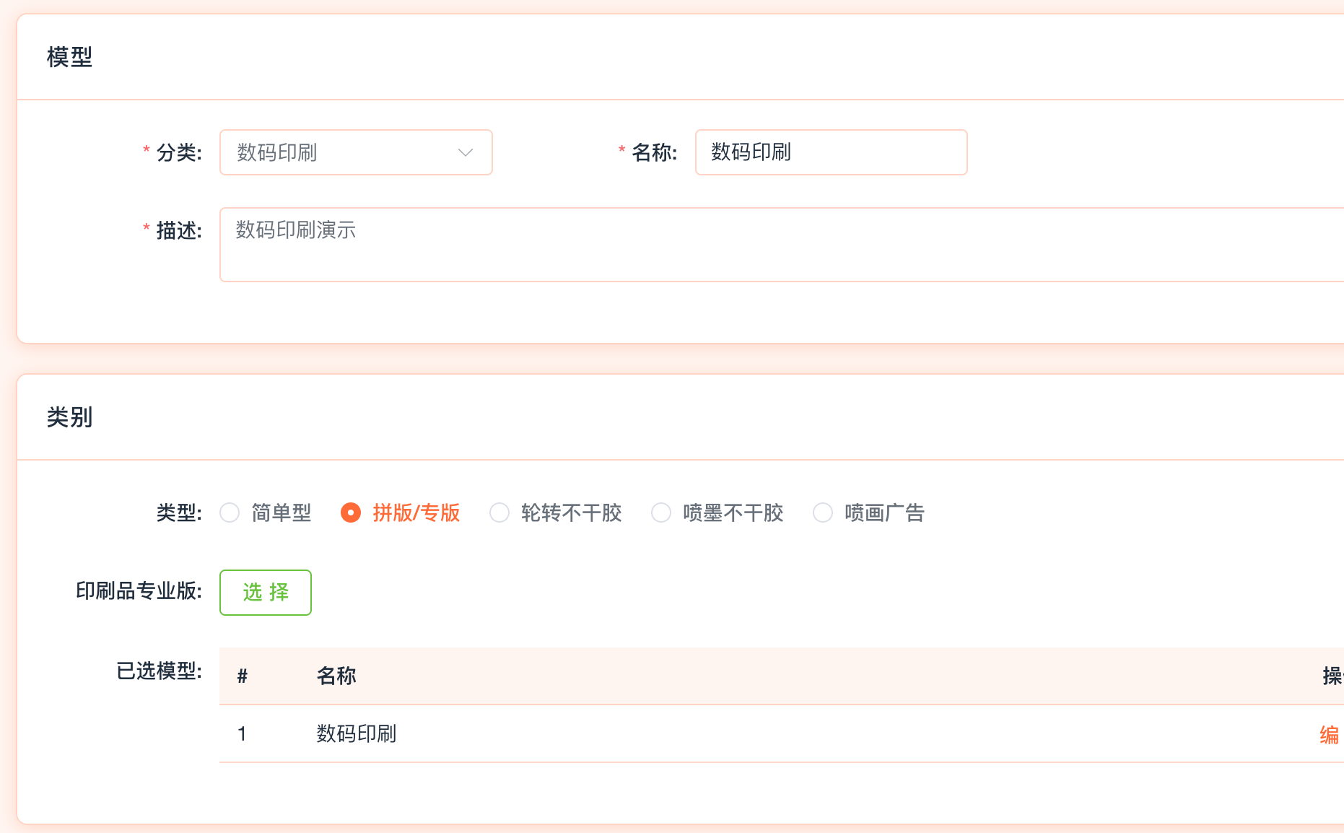Click the # column header

pos(243,676)
